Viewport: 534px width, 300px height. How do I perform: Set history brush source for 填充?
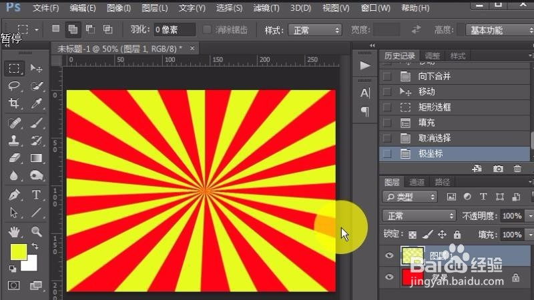(387, 123)
